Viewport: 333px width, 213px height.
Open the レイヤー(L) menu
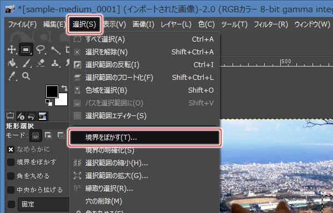176,24
